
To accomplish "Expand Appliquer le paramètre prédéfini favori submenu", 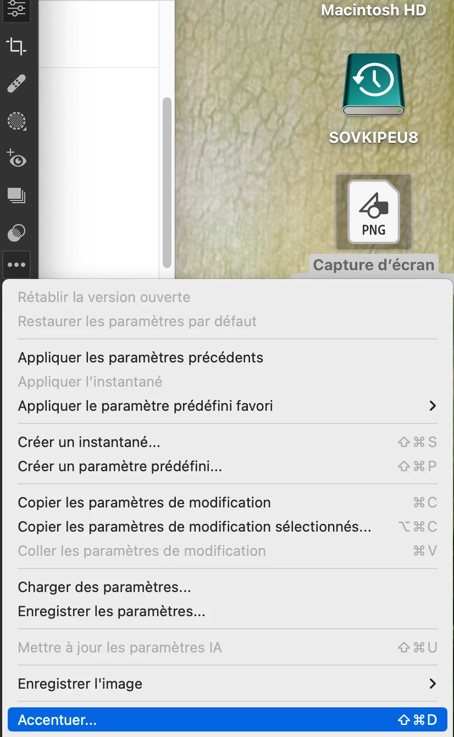I will pyautogui.click(x=433, y=406).
